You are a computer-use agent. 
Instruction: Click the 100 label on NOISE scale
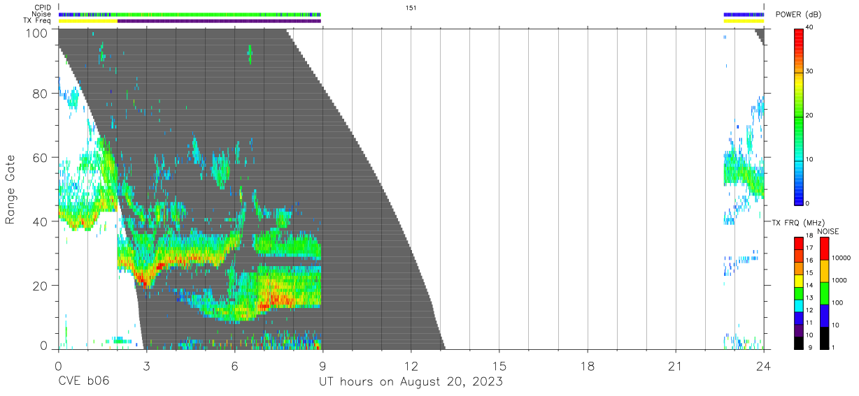click(x=837, y=303)
